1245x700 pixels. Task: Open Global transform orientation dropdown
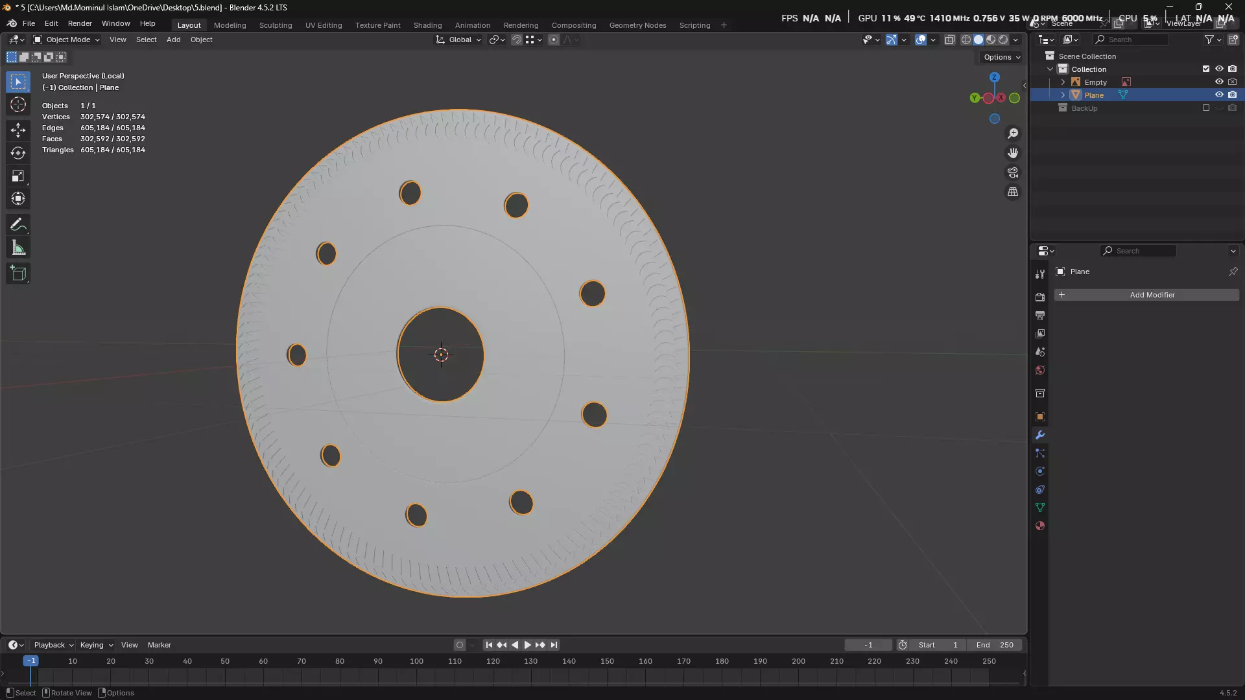click(458, 40)
